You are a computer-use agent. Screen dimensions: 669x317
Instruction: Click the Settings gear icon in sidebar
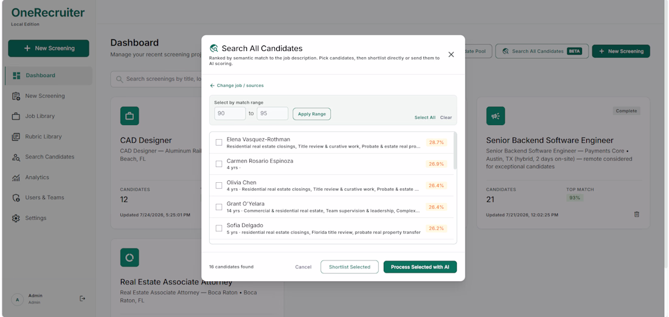(x=16, y=218)
